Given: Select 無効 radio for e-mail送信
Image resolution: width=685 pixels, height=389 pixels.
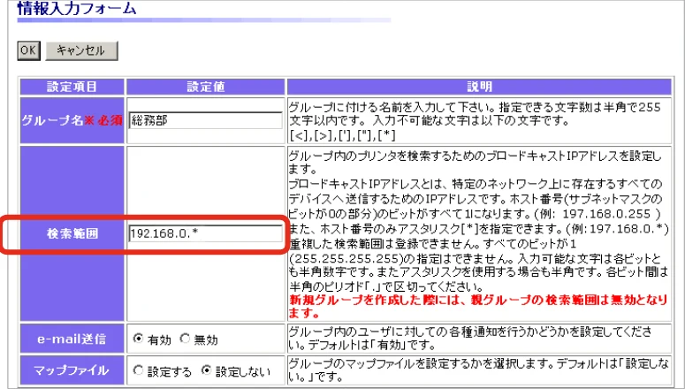Looking at the screenshot, I should 185,339.
